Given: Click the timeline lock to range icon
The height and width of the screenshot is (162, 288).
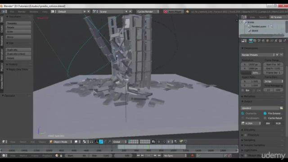Looking at the screenshot, I should [61, 155].
